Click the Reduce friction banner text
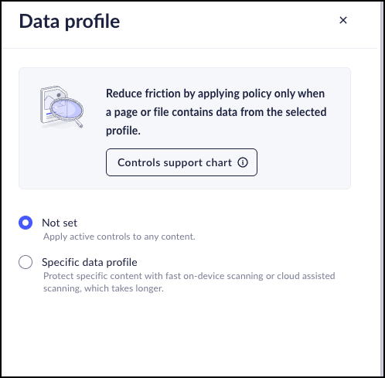 (216, 112)
